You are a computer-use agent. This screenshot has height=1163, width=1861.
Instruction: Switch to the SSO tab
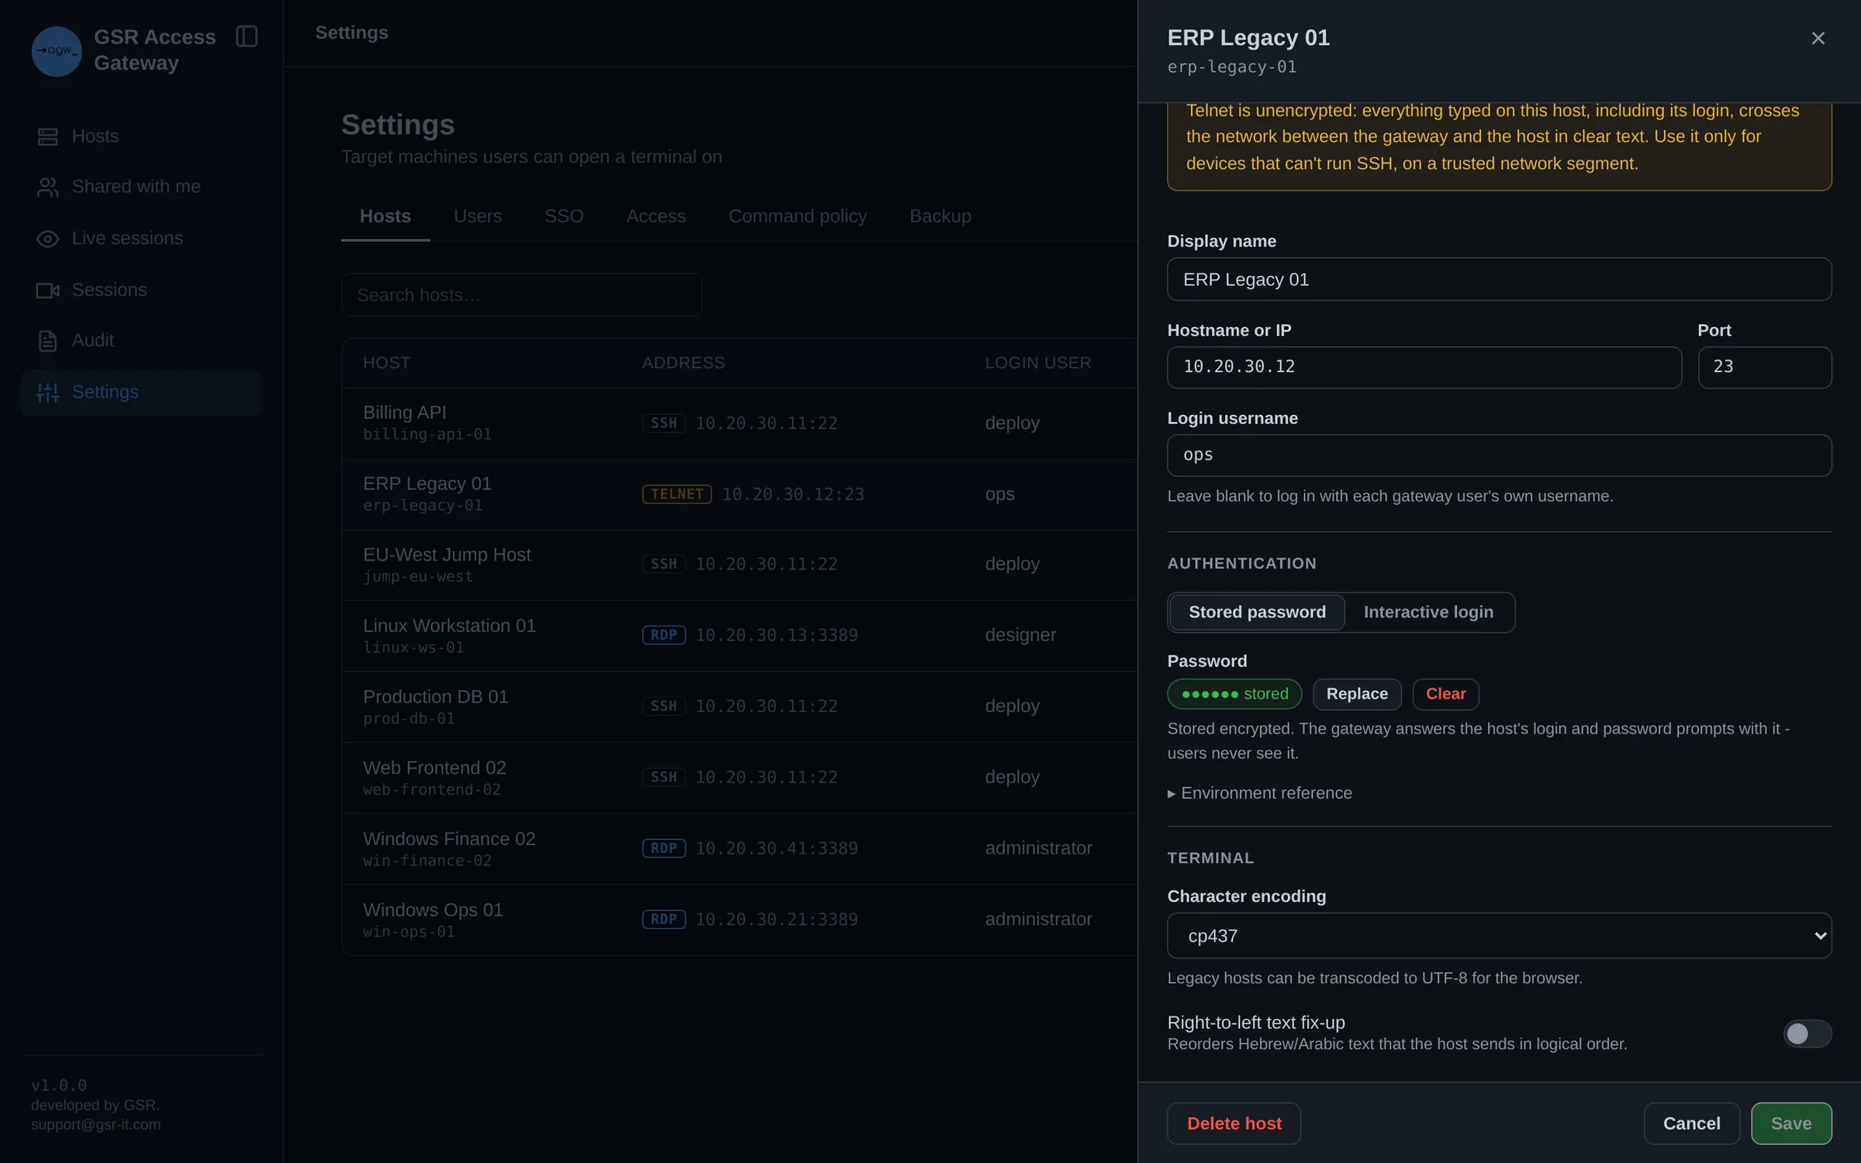564,216
